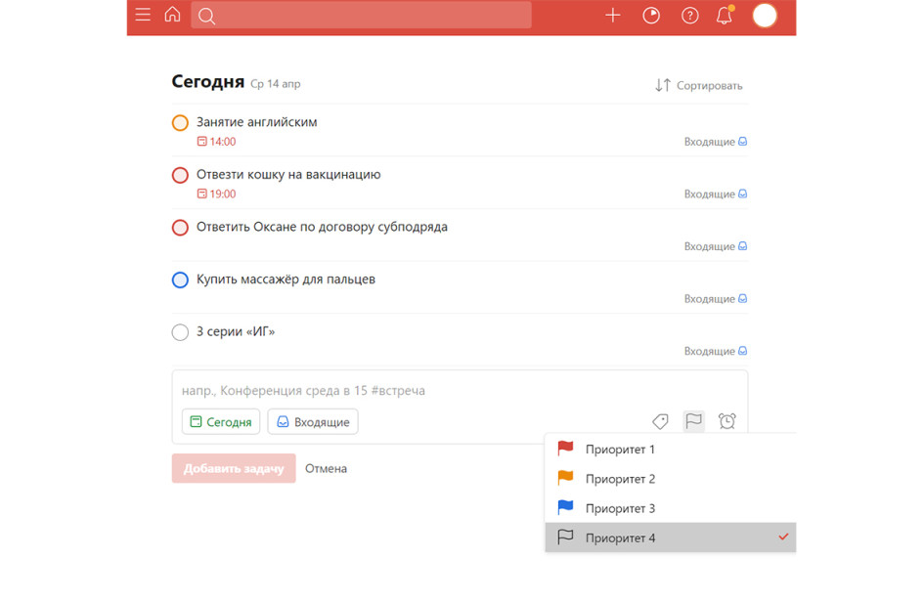Open task text Занятие английским
Viewport: 924px width, 602px height.
point(257,122)
